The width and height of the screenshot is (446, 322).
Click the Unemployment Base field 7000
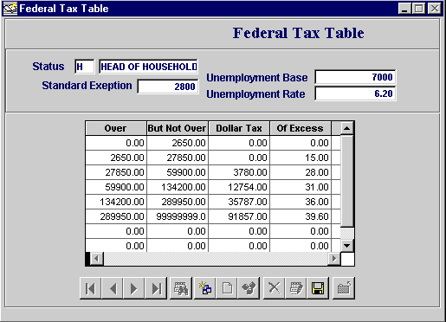click(x=355, y=77)
